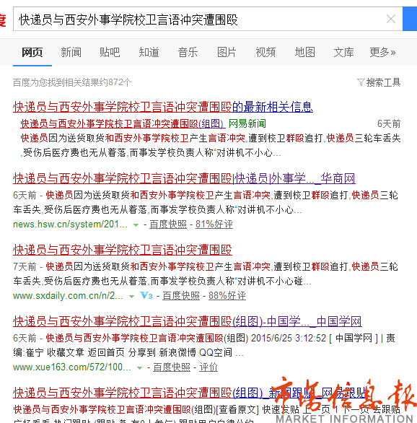417x423 pixels.
Task: Open 百度快照 for the news.hsw.cn result
Action: 168,224
